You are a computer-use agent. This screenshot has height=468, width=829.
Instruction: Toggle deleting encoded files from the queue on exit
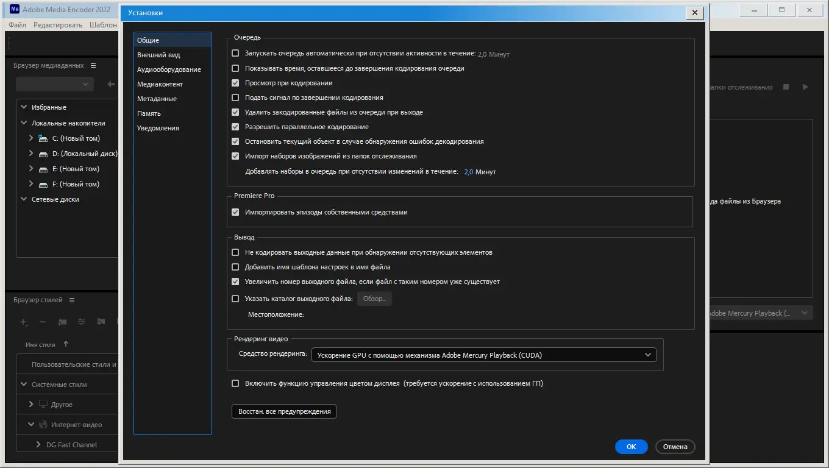(x=235, y=112)
